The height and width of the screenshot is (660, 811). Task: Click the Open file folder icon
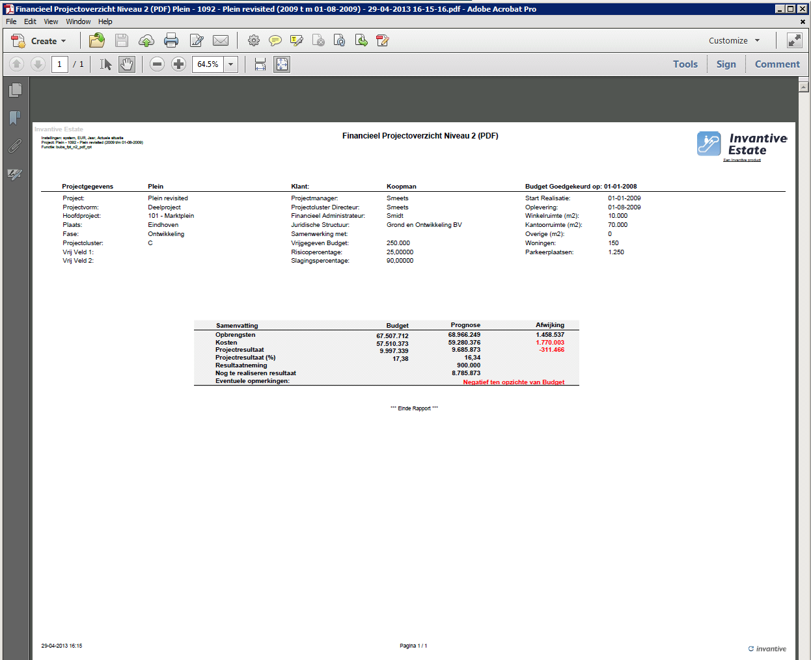coord(97,40)
